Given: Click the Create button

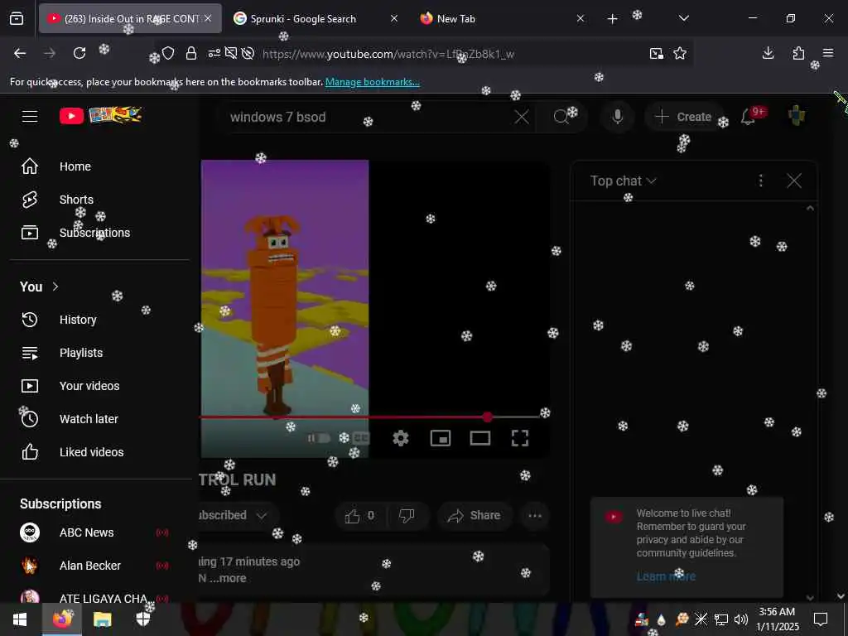Looking at the screenshot, I should 683,117.
